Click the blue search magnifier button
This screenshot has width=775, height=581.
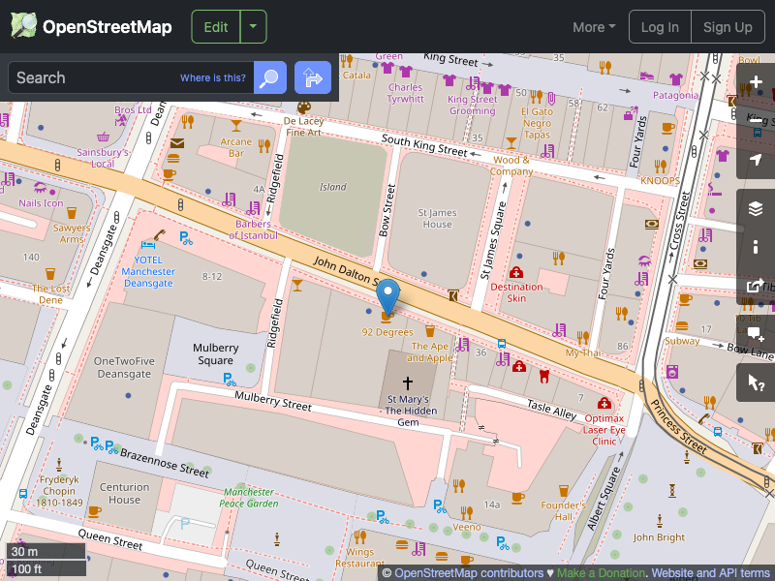coord(269,77)
